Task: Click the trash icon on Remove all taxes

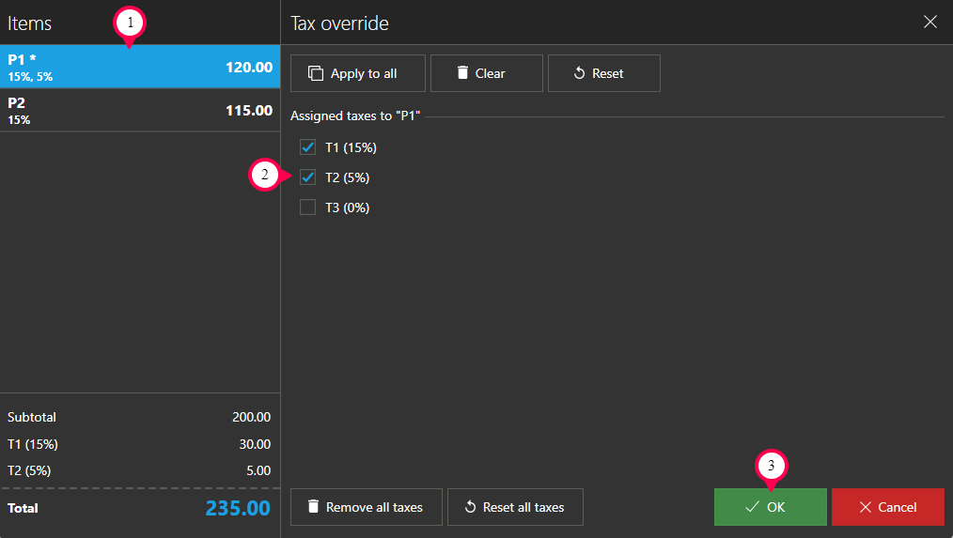Action: (313, 506)
